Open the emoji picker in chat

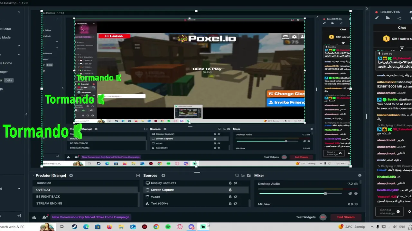(x=398, y=211)
